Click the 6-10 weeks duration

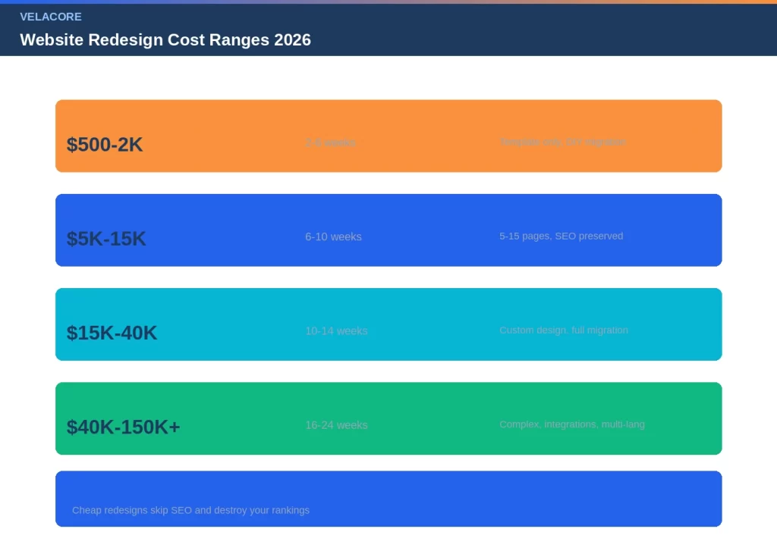[x=334, y=236]
